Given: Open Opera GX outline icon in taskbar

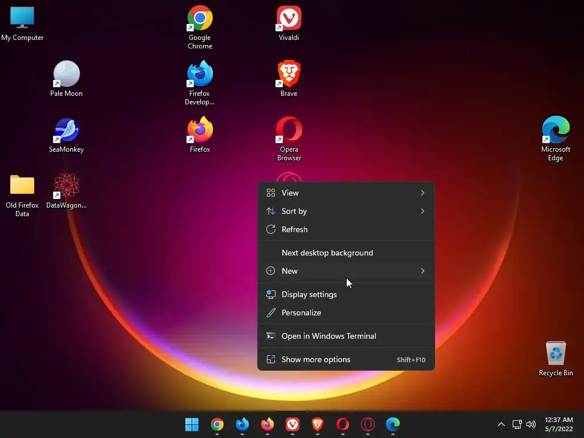Looking at the screenshot, I should [368, 424].
